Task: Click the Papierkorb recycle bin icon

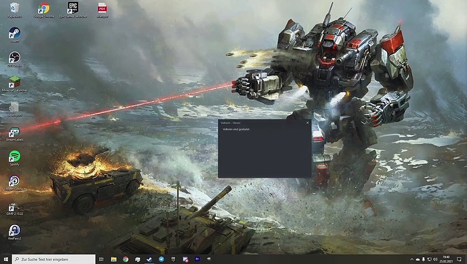Action: (x=14, y=9)
